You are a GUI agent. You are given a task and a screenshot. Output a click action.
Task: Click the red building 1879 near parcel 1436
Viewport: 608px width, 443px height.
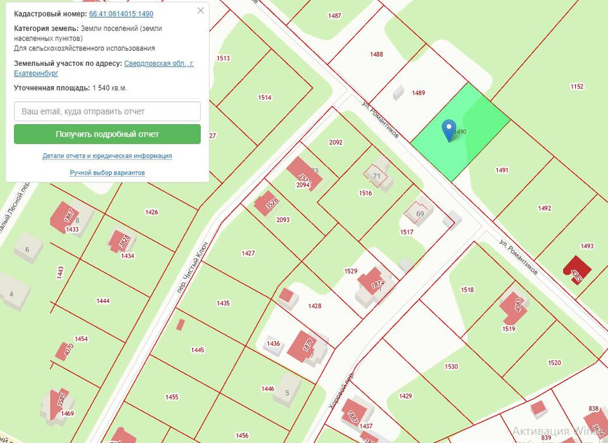coord(302,346)
